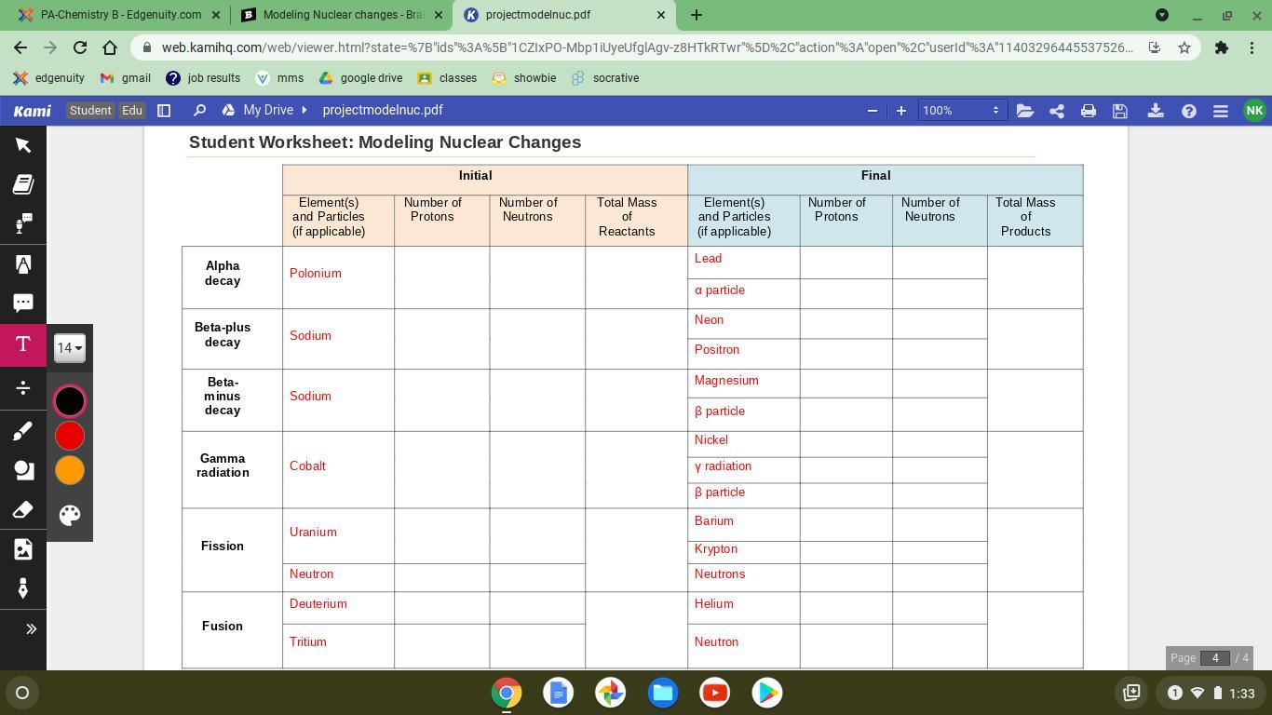The image size is (1272, 715).
Task: Select the Markup highlighter tool
Action: (x=23, y=264)
